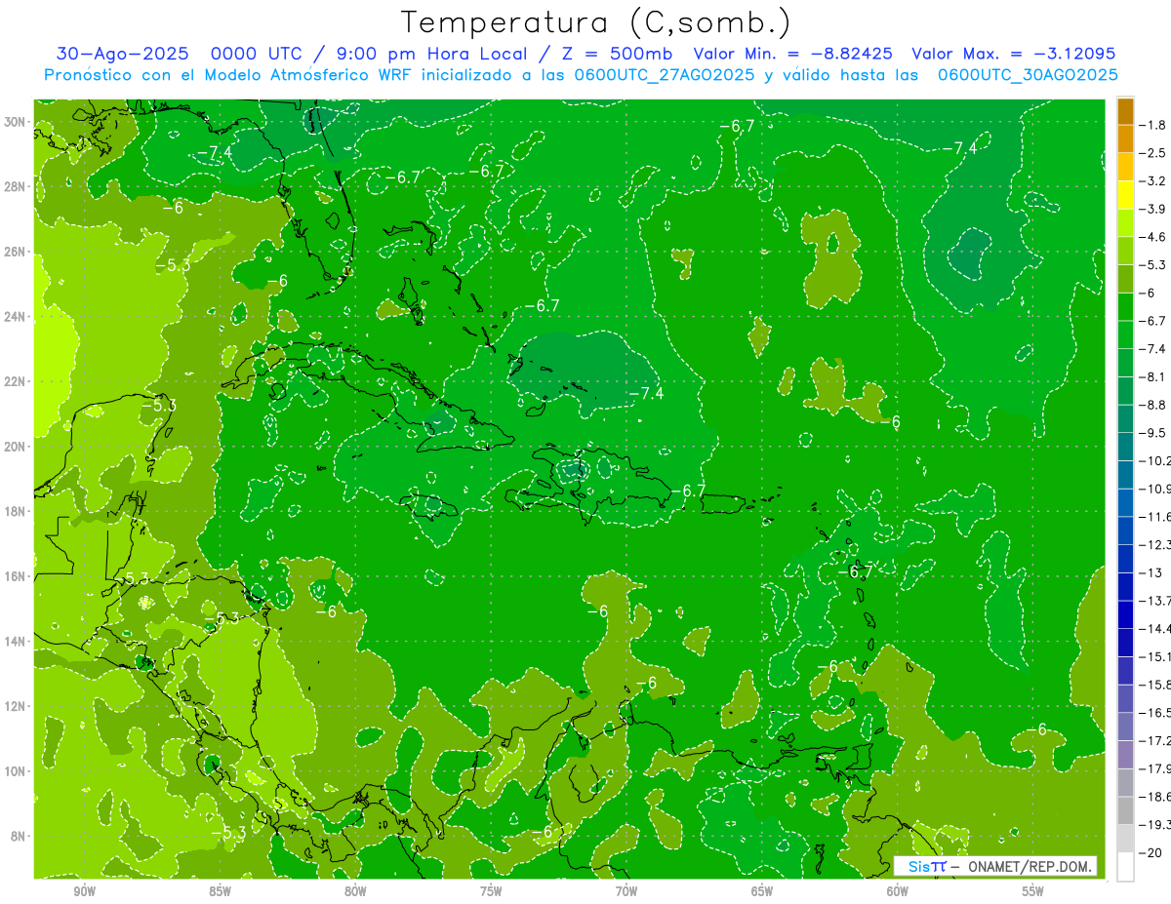Screen dimensions: 1171x904
Task: Click the bright yellow swatch between -3.2 and -3.9
Action: tap(1125, 195)
